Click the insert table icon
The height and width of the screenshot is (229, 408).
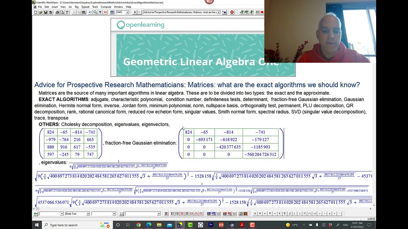click(112, 12)
